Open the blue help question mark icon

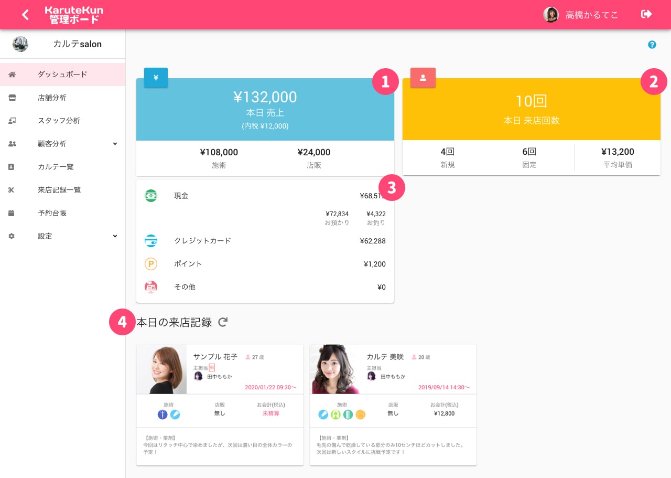652,45
